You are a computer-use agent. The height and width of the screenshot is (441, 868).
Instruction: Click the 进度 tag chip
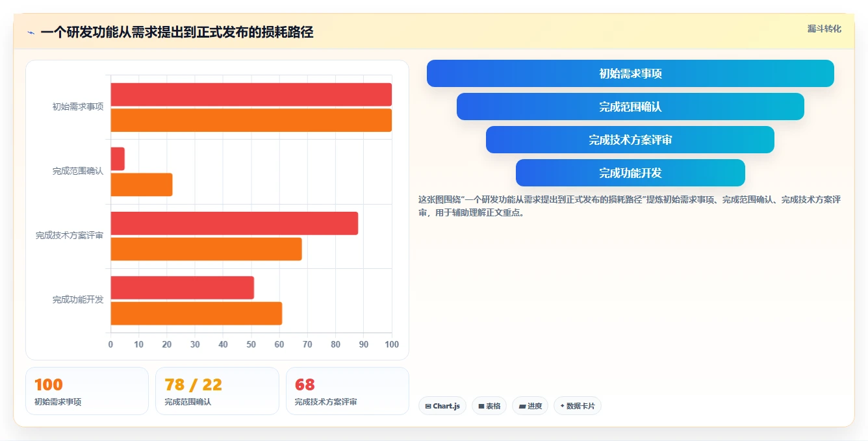tap(530, 406)
